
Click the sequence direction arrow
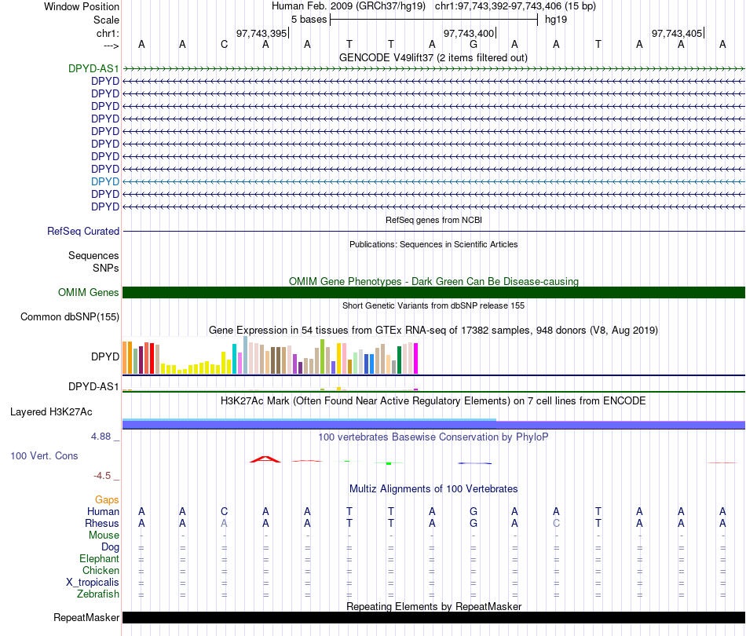[x=112, y=46]
